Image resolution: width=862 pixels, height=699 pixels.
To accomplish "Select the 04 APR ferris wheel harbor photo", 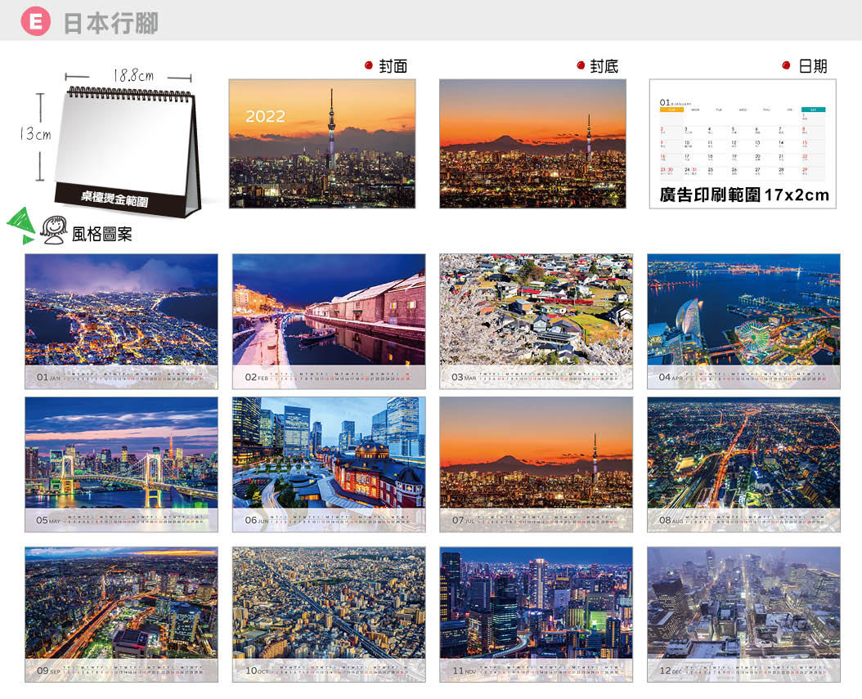I will pos(743,310).
